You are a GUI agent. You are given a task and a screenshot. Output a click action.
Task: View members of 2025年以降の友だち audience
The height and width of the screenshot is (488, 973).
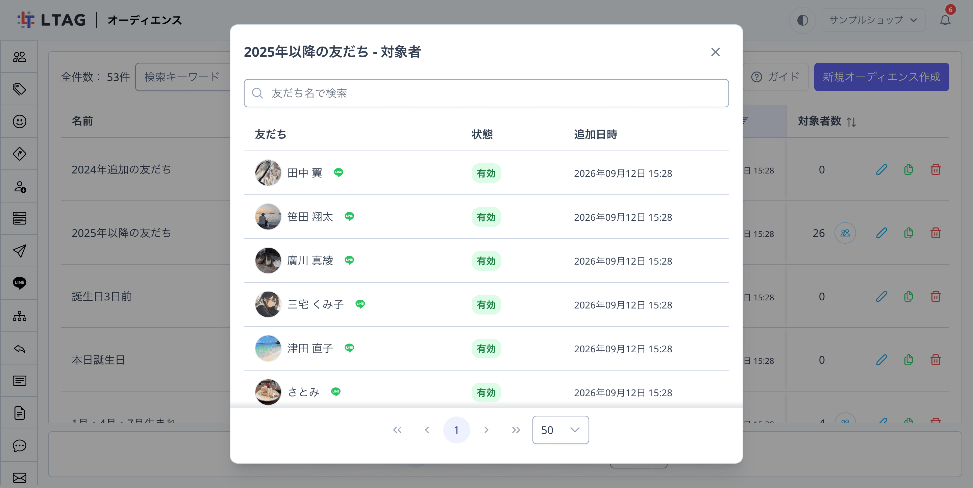(845, 233)
